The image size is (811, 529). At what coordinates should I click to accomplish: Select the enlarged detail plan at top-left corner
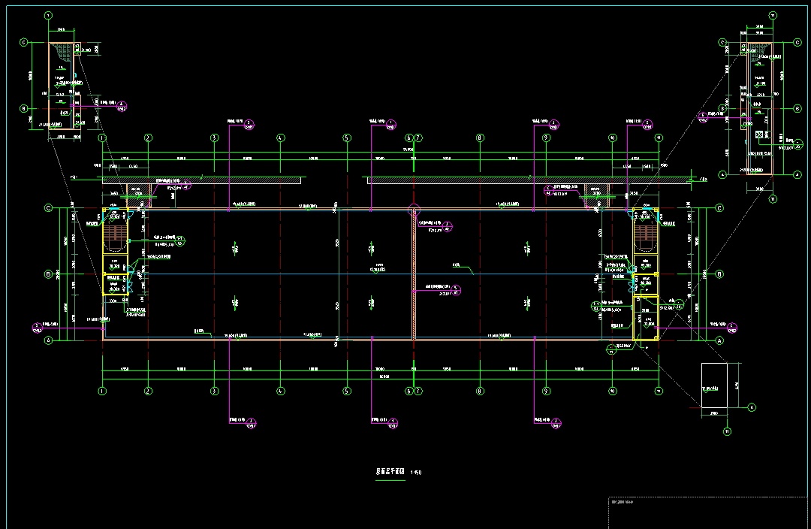(65, 86)
